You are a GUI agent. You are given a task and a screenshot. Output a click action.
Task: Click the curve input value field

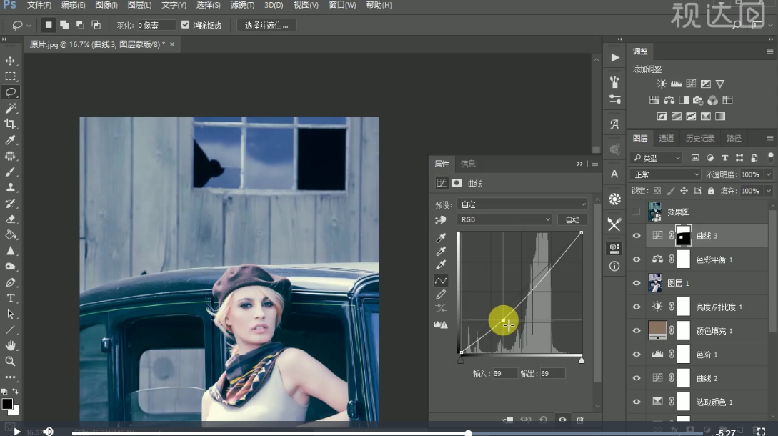[504, 373]
